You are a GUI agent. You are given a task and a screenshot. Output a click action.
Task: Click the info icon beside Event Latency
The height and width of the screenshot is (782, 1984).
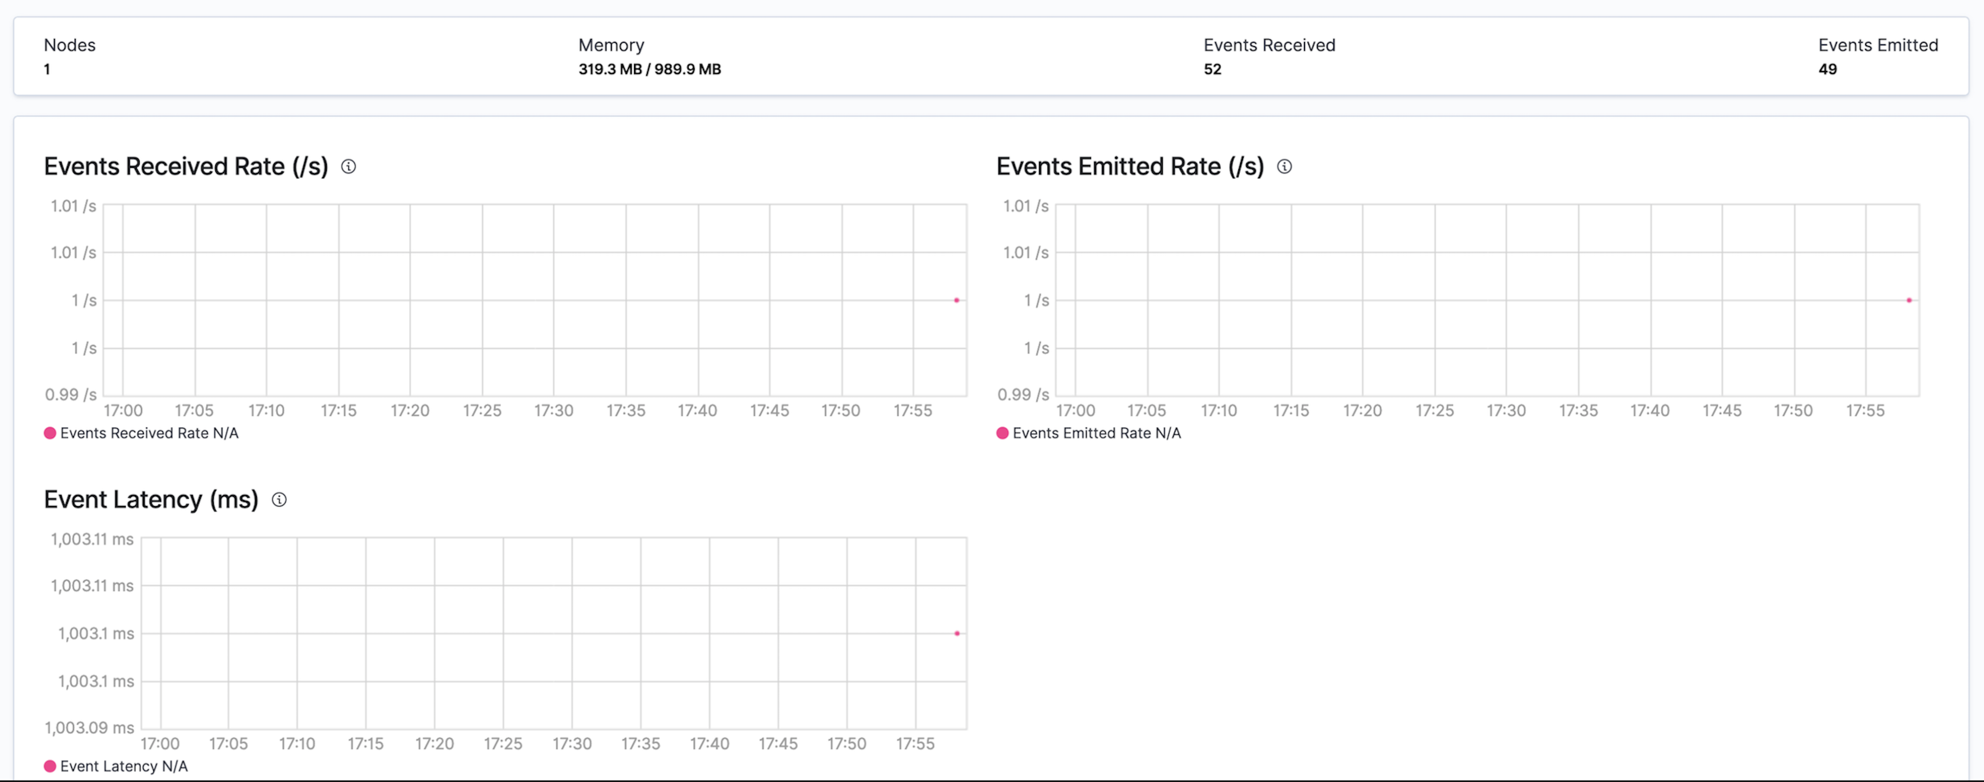(x=279, y=500)
